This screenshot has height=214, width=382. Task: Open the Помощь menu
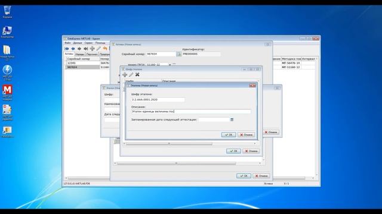tap(100, 43)
